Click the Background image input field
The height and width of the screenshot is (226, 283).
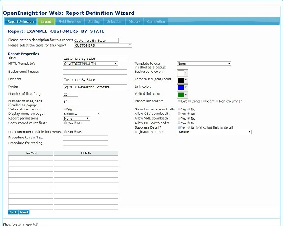point(95,72)
